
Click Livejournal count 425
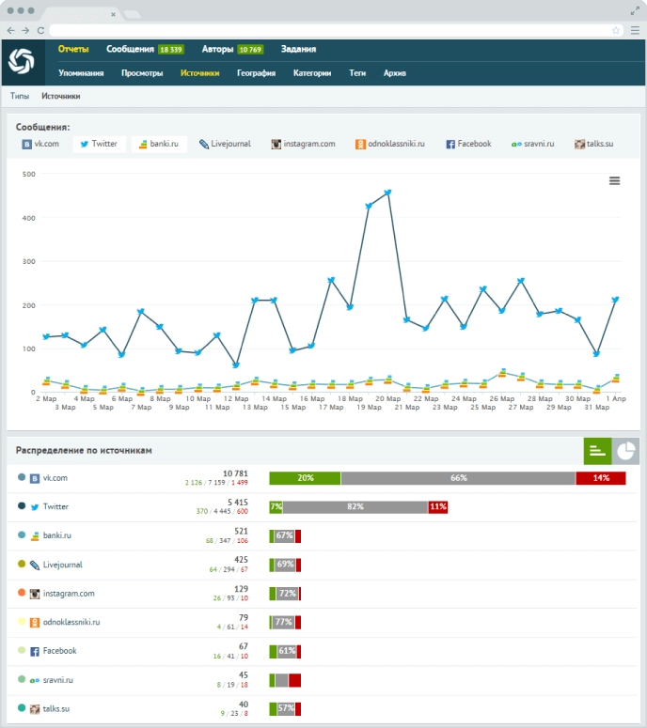242,560
